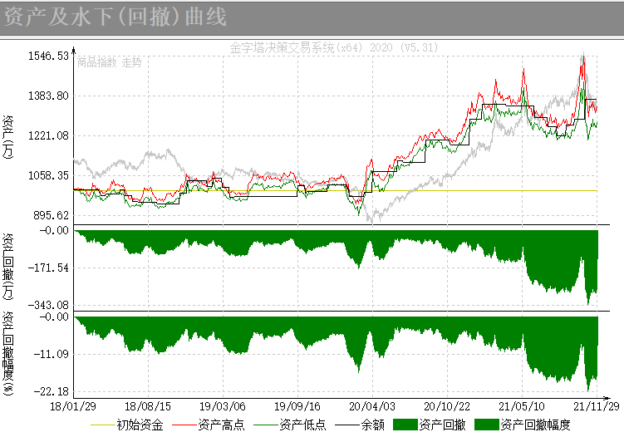
Task: Click the 资产回撤幅度 legend green box
Action: click(x=487, y=425)
